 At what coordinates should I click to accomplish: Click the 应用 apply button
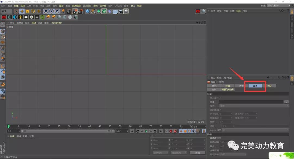click(x=198, y=153)
